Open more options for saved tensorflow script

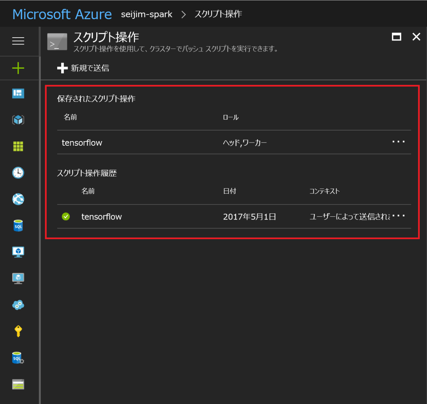(398, 142)
